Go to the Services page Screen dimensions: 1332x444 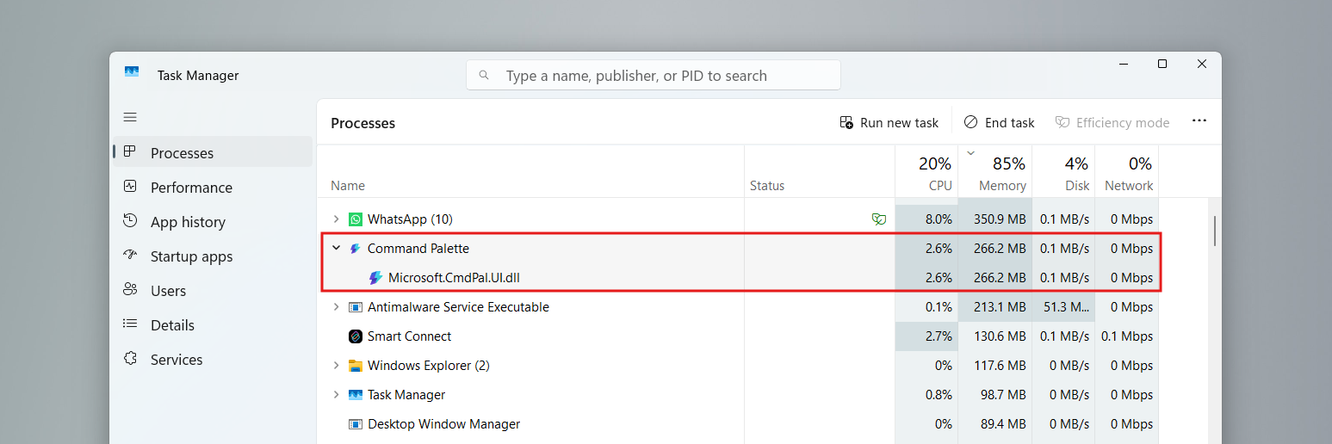click(177, 360)
